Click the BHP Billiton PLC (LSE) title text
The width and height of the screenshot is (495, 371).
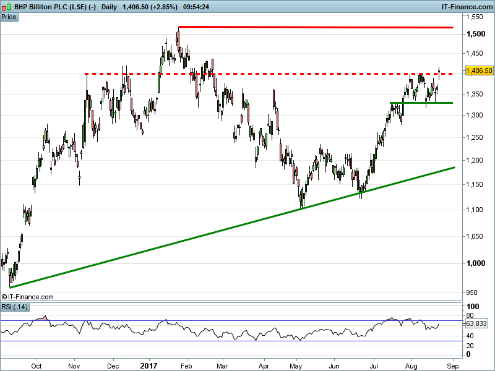click(x=55, y=7)
